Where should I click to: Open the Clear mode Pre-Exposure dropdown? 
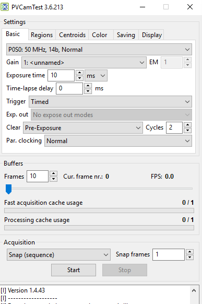pyautogui.click(x=83, y=128)
